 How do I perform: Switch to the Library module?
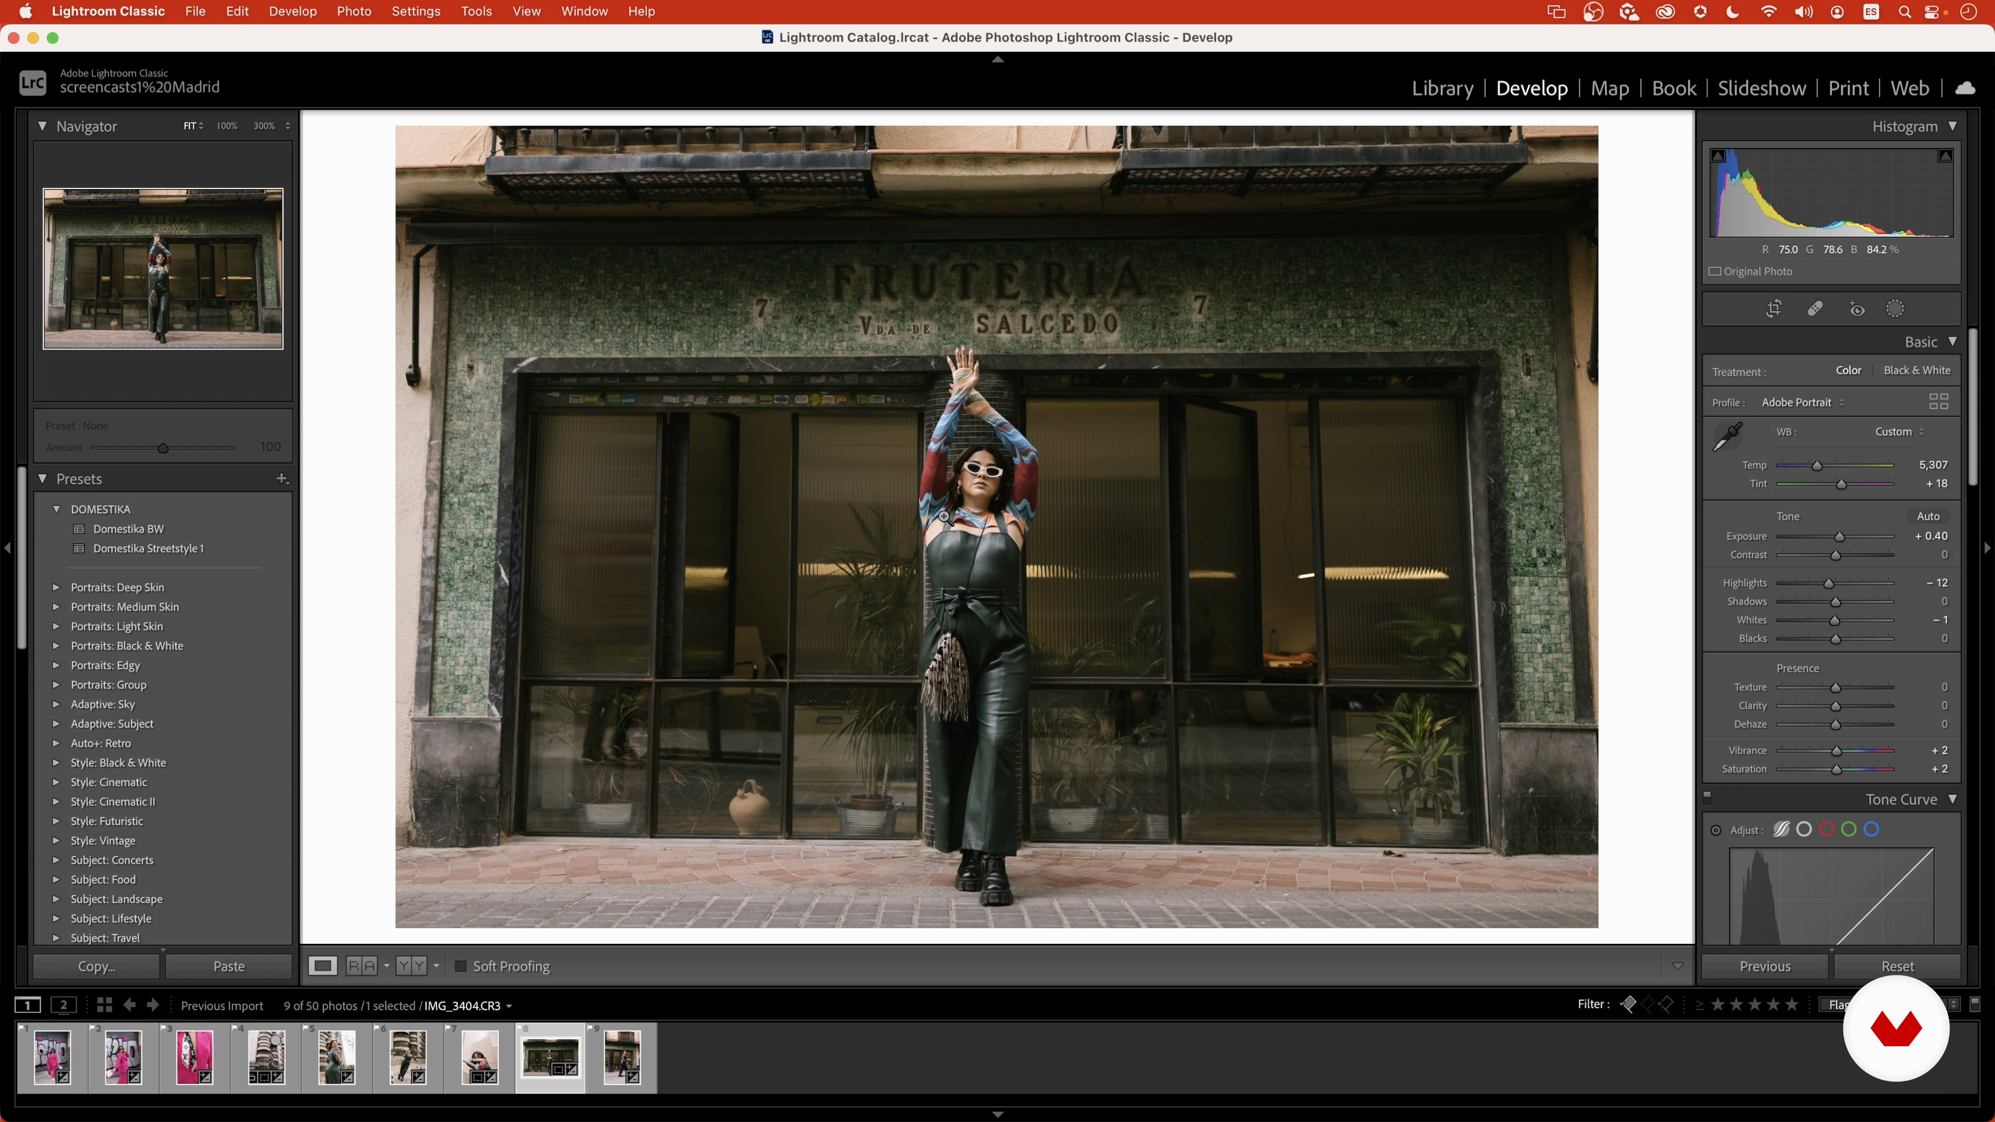[x=1442, y=88]
